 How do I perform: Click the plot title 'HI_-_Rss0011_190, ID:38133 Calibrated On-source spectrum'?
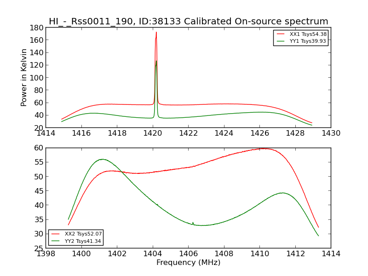[x=188, y=21]
